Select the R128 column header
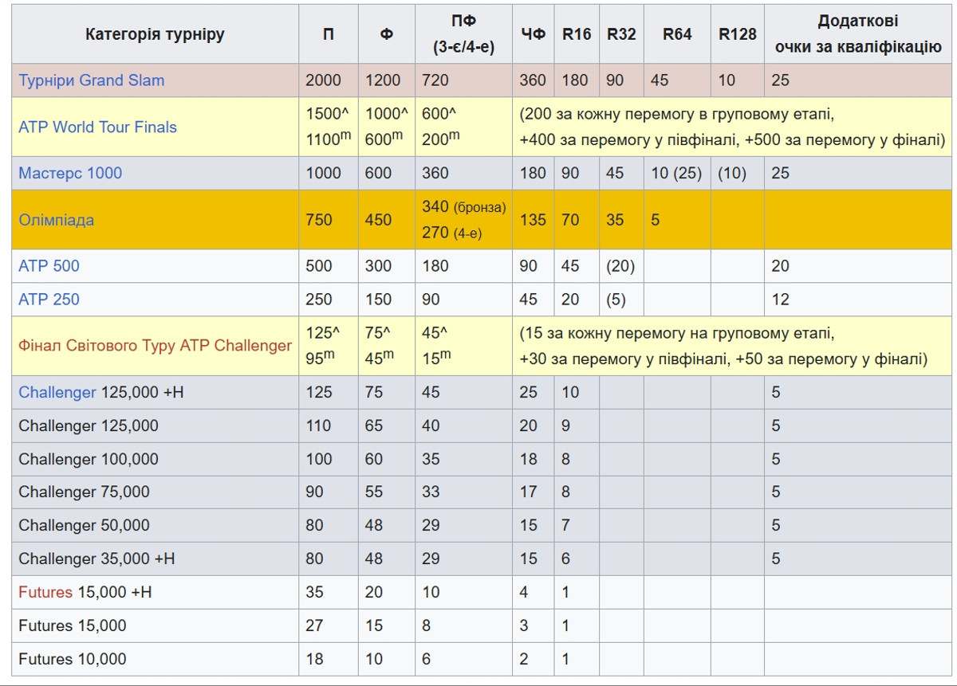957x686 pixels. pyautogui.click(x=737, y=34)
